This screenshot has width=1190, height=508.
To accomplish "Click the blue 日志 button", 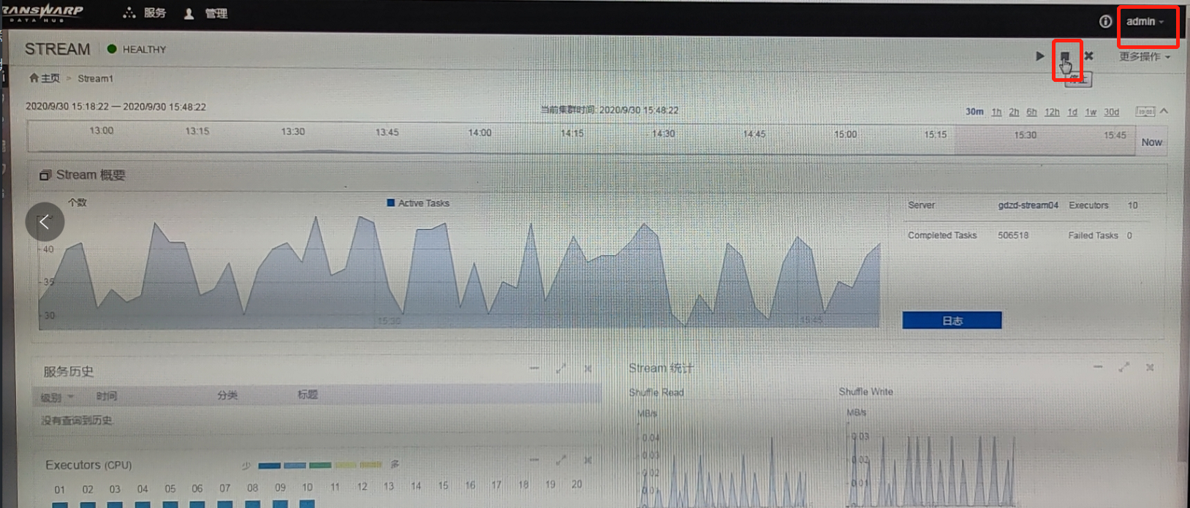I will 952,320.
